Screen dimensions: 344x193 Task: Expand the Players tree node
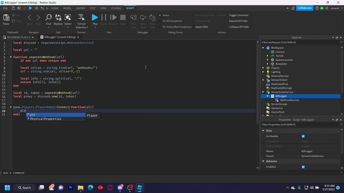263,68
